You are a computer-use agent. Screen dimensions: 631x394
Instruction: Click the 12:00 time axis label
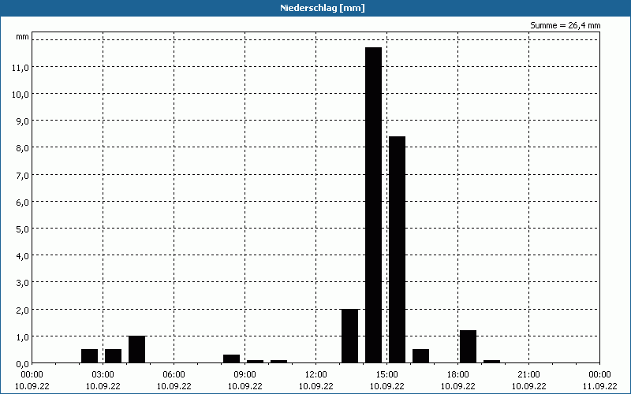coord(316,375)
